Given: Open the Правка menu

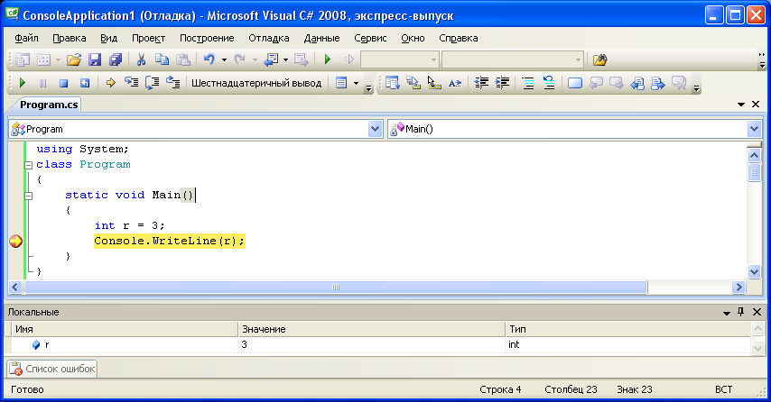Looking at the screenshot, I should pos(70,38).
